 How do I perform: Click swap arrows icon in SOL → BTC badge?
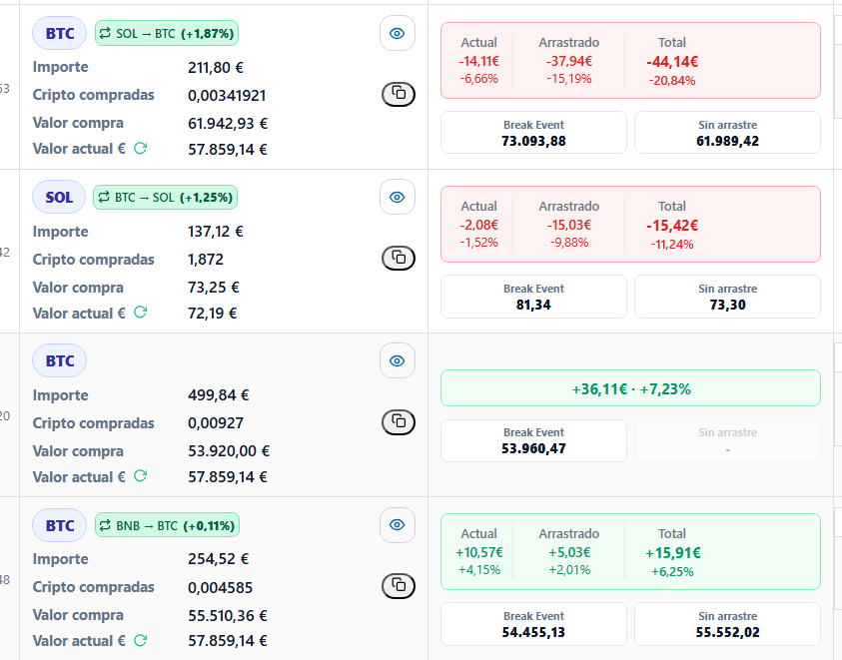[x=105, y=33]
